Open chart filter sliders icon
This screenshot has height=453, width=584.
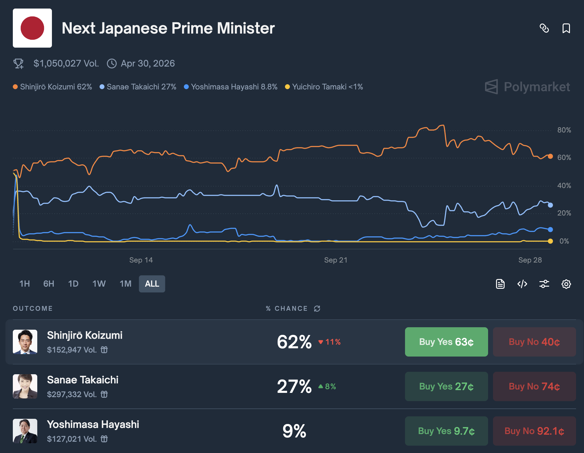click(544, 284)
